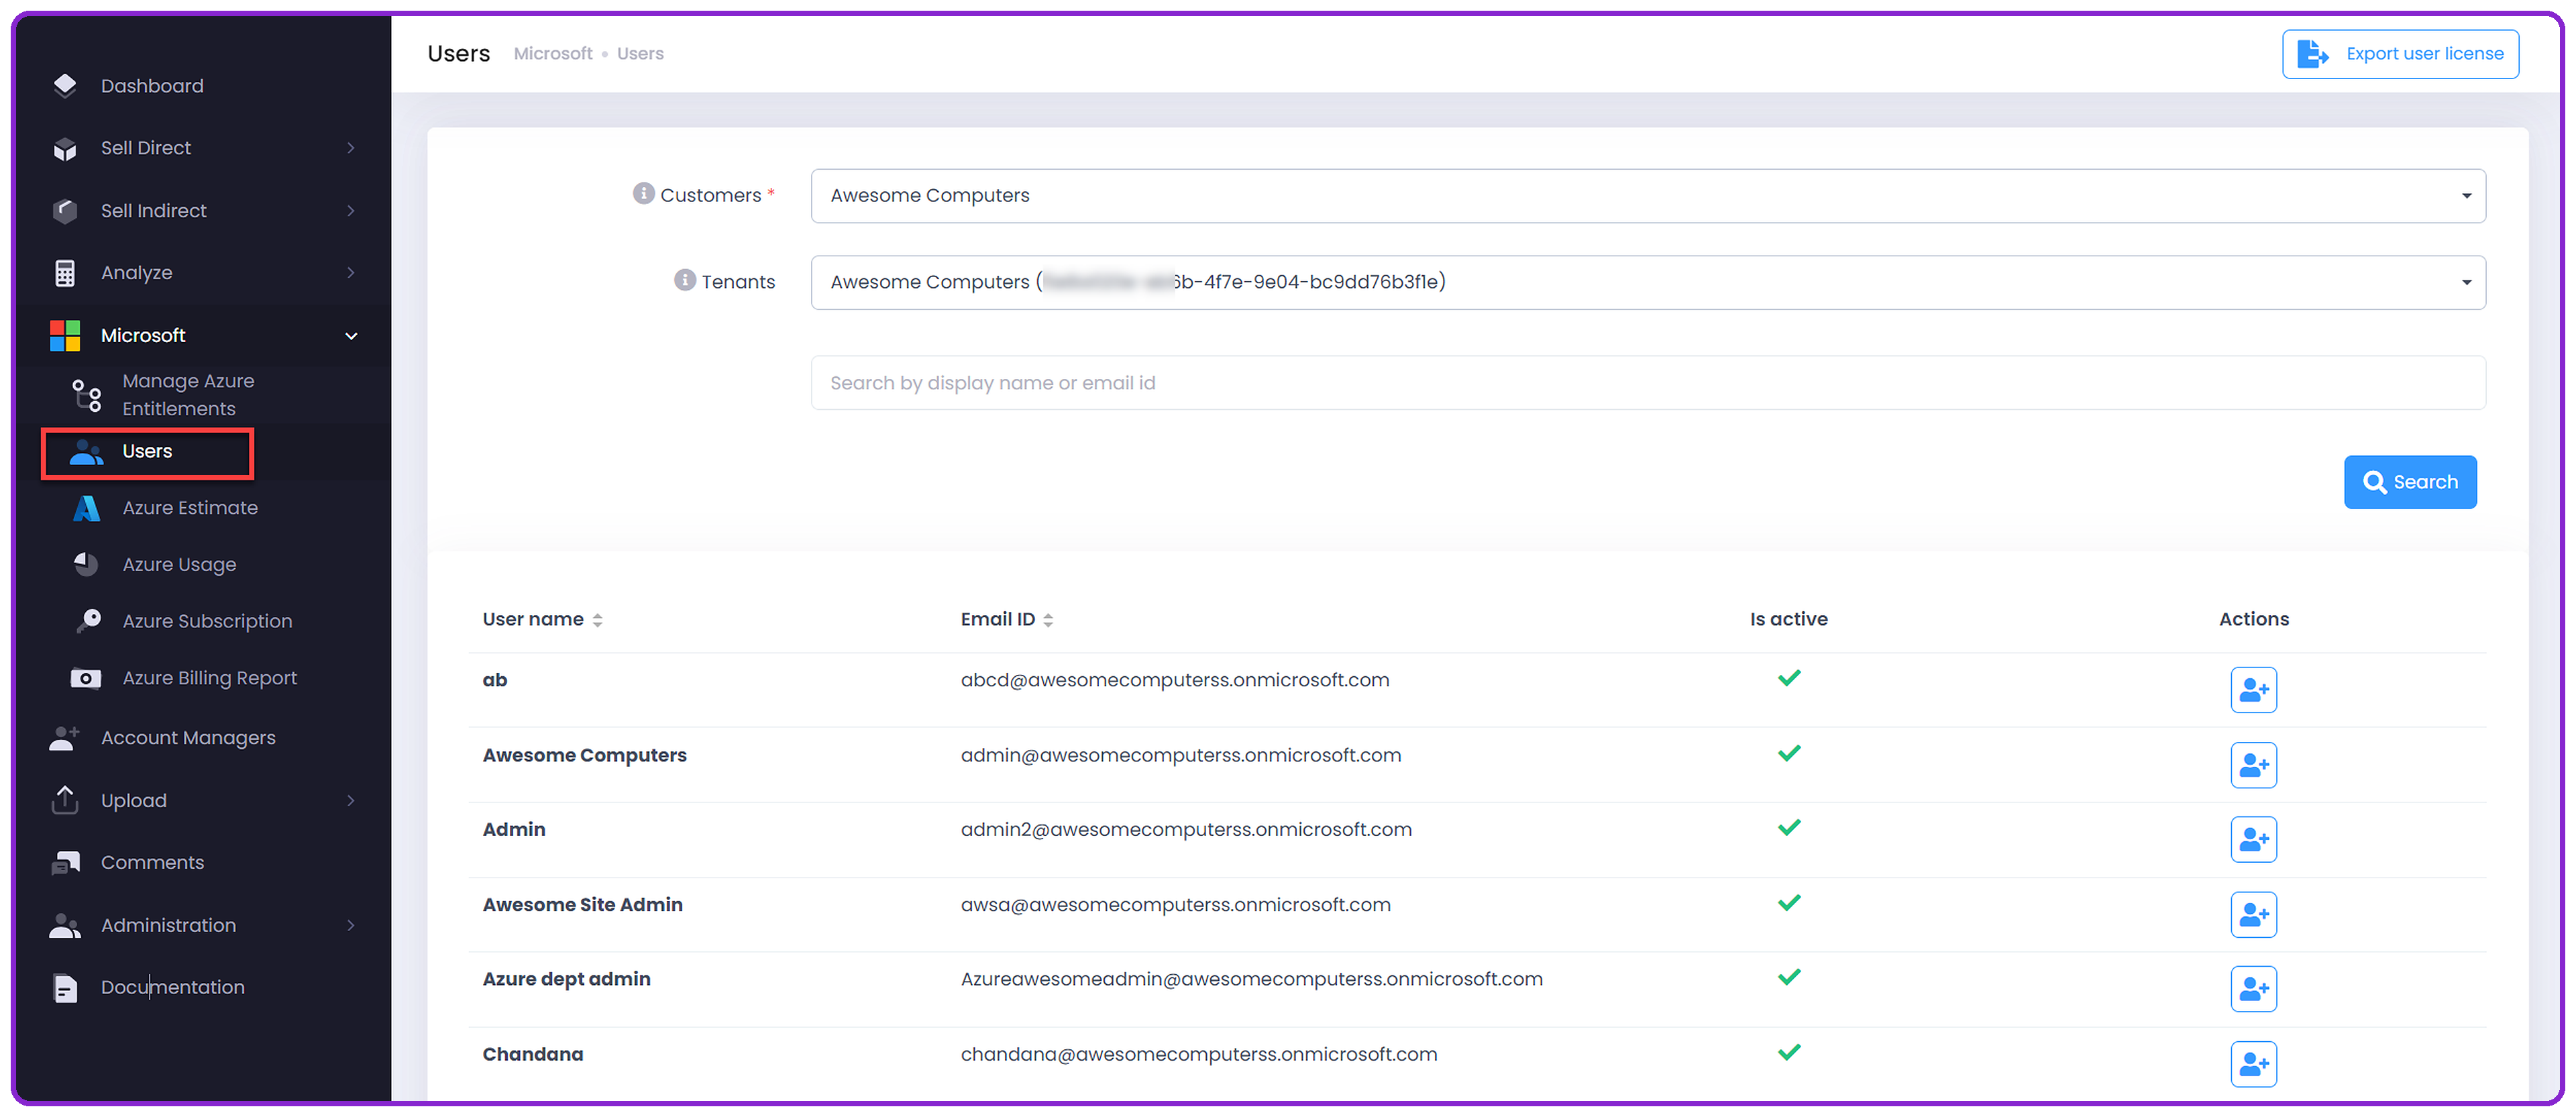Viewport: 2576px width, 1117px height.
Task: Click add-user action for Admin row
Action: pos(2253,840)
